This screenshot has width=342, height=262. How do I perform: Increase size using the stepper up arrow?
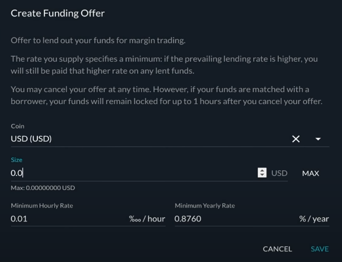262,171
